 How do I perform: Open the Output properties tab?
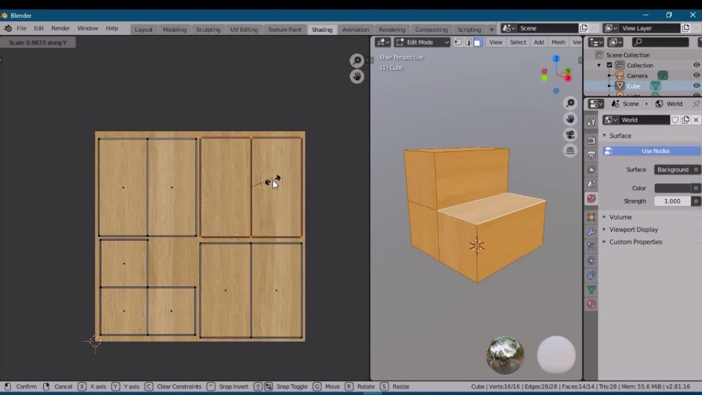(591, 155)
